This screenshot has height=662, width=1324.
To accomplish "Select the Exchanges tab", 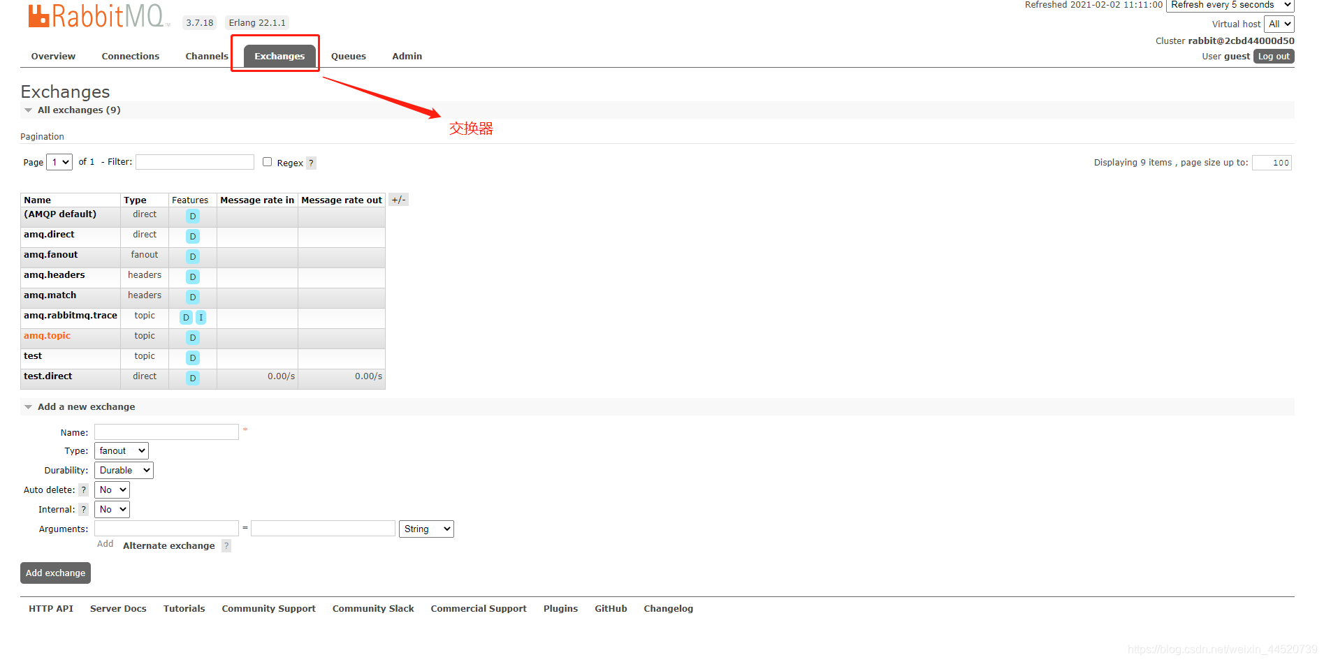I will click(x=279, y=56).
